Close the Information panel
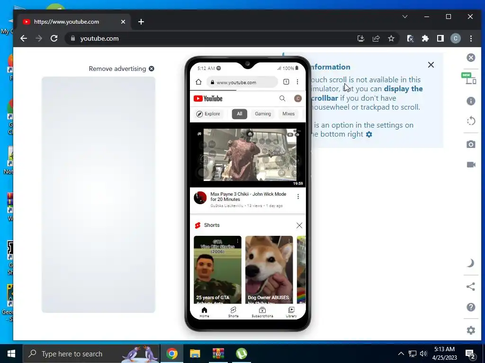This screenshot has width=485, height=363. tap(431, 65)
